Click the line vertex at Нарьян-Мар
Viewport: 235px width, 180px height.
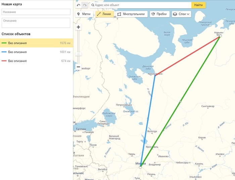[220, 36]
